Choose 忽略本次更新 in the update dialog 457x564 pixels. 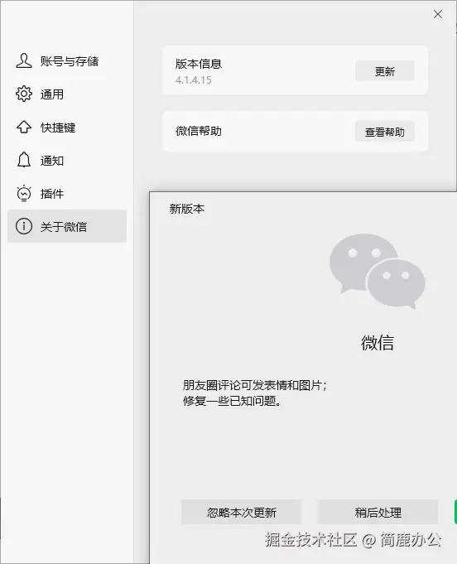[241, 512]
